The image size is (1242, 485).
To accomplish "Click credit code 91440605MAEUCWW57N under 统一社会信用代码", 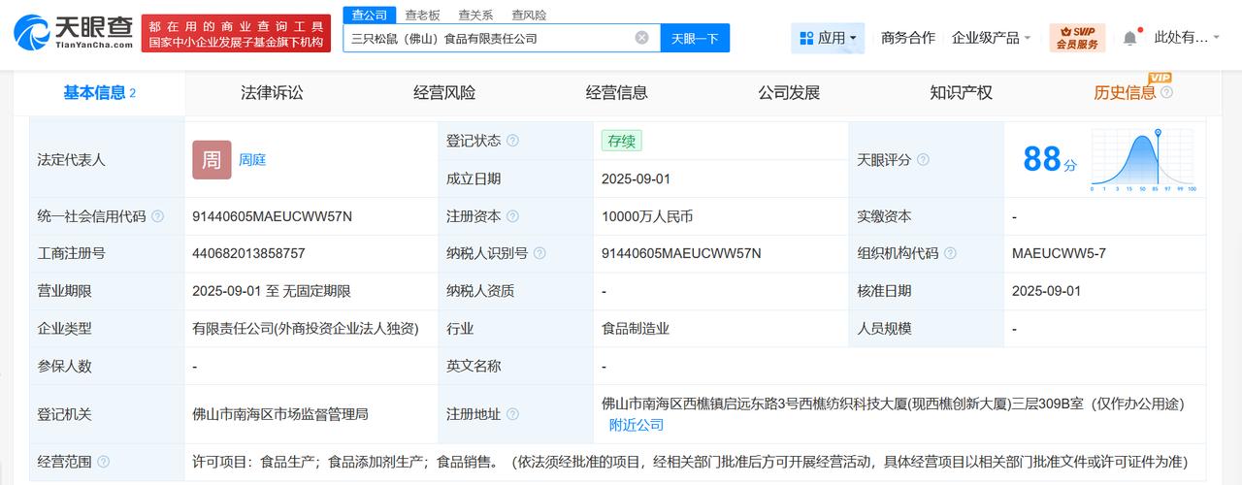I will click(x=273, y=216).
